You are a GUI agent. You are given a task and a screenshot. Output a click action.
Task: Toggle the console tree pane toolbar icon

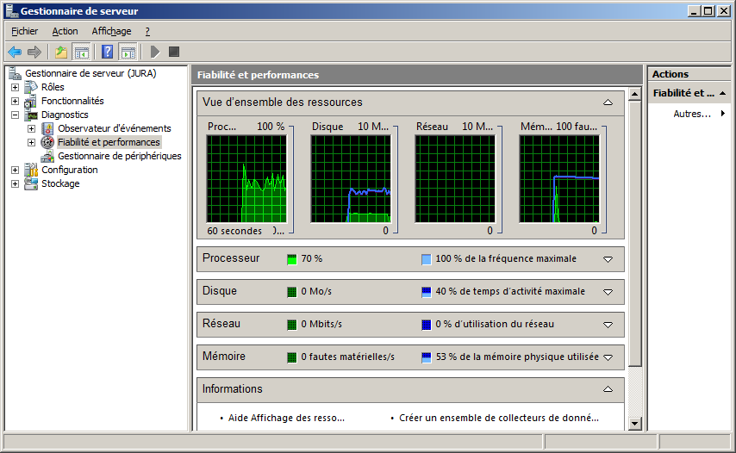(82, 52)
